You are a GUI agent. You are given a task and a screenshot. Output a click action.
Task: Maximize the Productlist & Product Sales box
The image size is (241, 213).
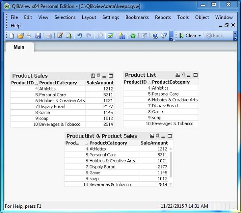170,136
